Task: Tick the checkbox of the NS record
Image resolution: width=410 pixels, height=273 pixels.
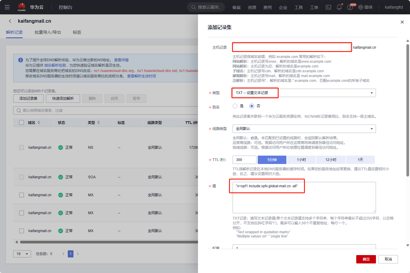Action: (x=22, y=148)
